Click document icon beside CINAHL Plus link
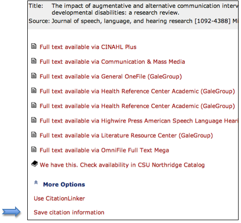Image resolution: width=241 pixels, height=223 pixels. [34, 46]
